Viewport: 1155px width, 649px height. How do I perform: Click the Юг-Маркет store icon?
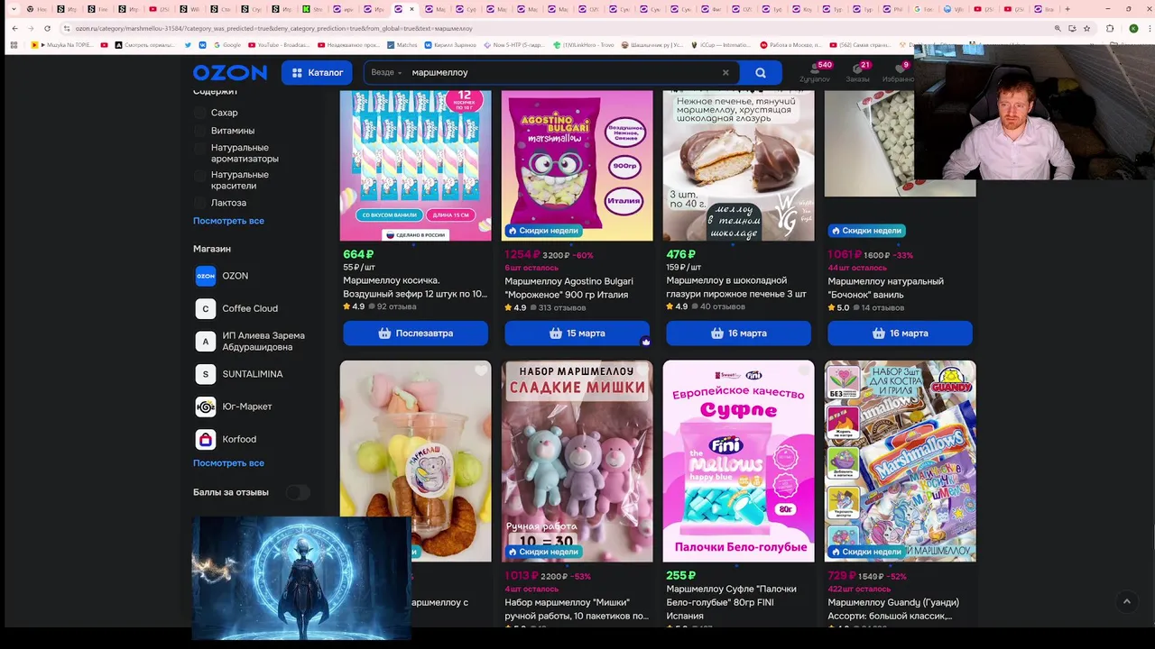tap(206, 407)
